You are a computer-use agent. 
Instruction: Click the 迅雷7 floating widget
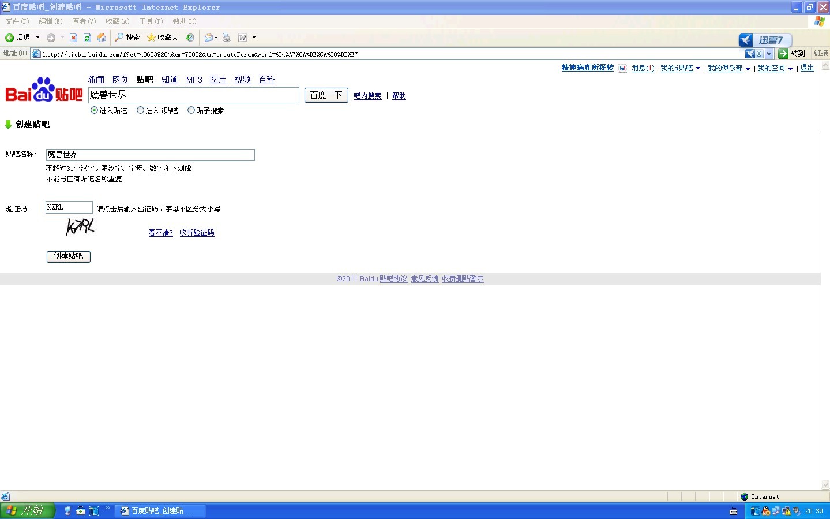click(x=765, y=40)
